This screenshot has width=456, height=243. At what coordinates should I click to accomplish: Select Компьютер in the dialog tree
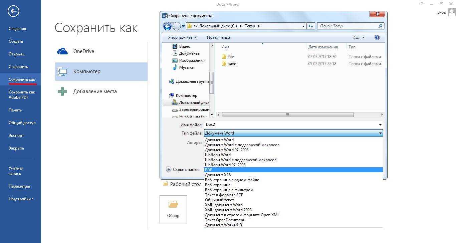pyautogui.click(x=183, y=95)
